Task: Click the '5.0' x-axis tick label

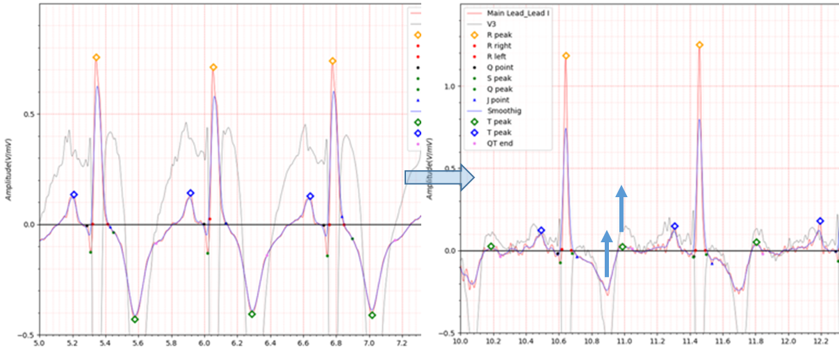Action: pos(39,343)
